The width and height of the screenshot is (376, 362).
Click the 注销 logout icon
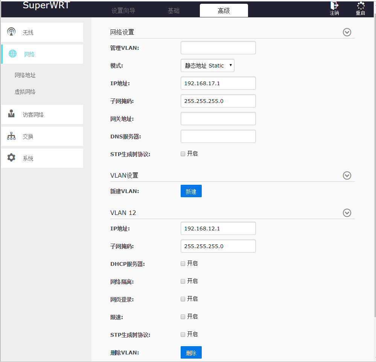tap(334, 6)
